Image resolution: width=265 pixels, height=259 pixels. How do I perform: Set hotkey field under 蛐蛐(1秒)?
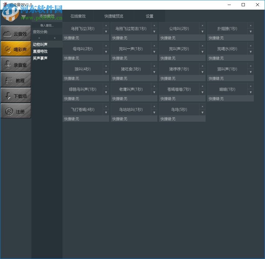[x=230, y=98]
